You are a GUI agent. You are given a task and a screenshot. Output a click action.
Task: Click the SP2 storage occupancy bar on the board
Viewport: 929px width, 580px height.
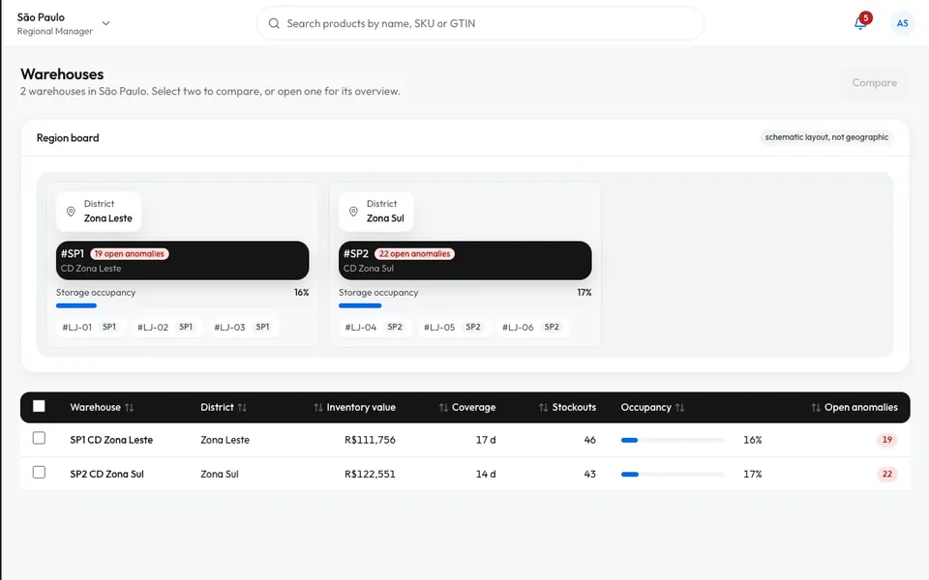point(465,305)
